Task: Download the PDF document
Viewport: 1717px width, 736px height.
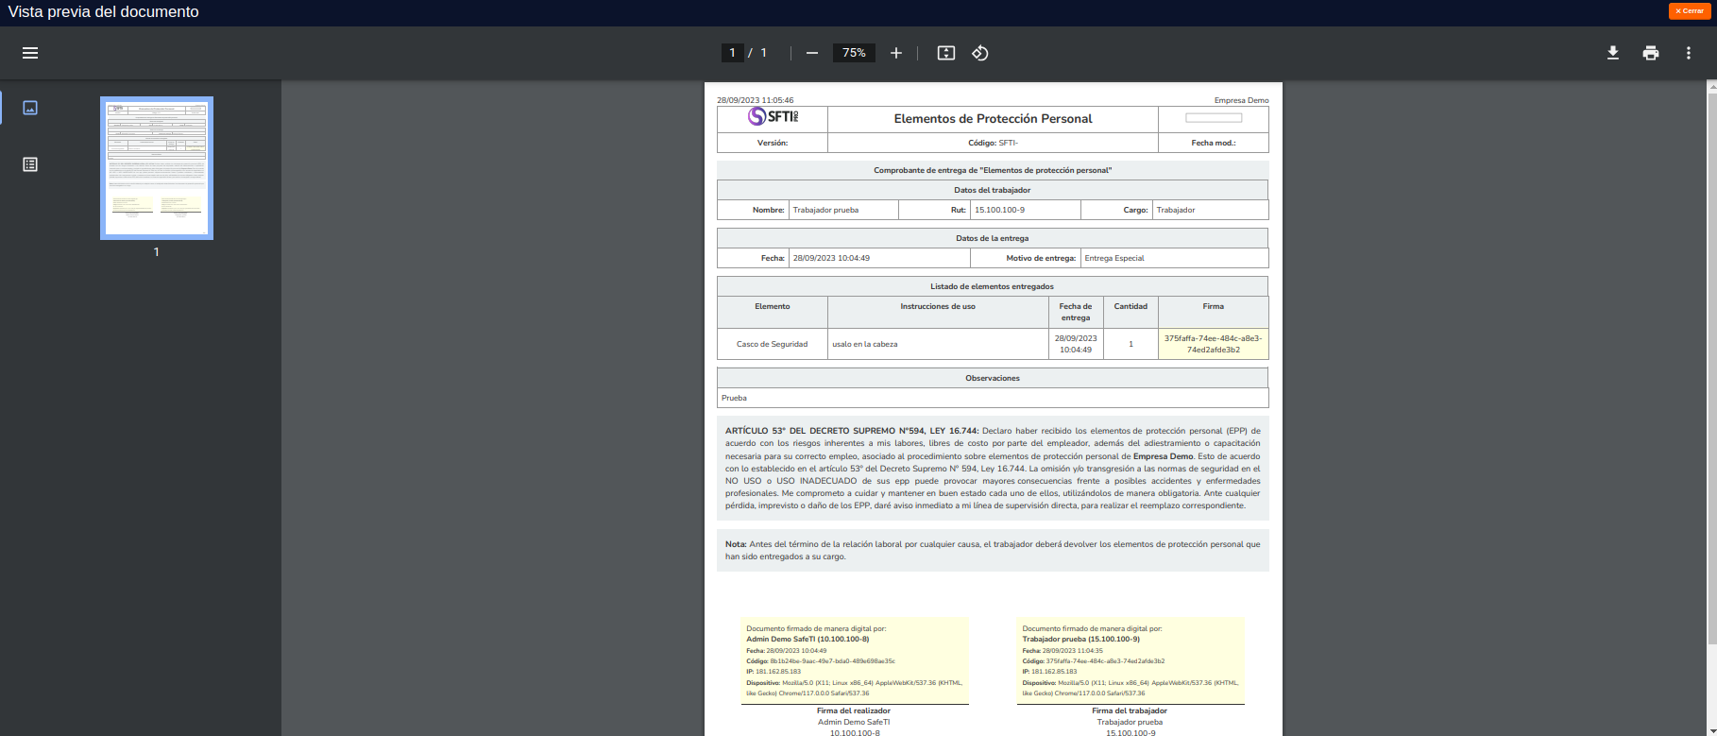Action: pyautogui.click(x=1613, y=53)
